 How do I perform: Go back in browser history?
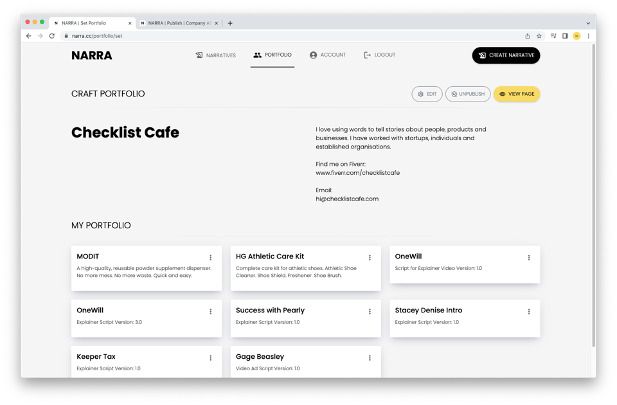[29, 36]
